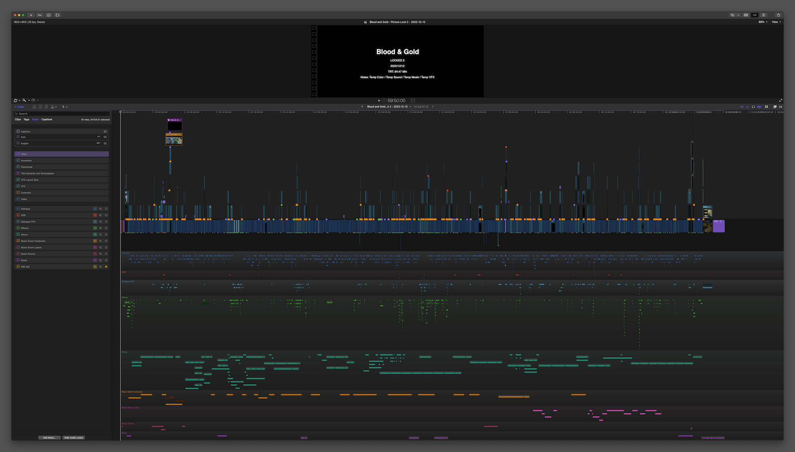Viewport: 795px width, 452px height.
Task: Toggle the Inspector sliders icon
Action: [x=764, y=15]
